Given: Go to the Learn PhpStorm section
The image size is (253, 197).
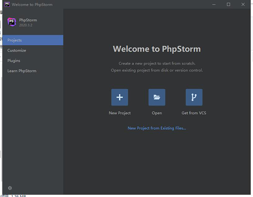Looking at the screenshot, I should click(32, 71).
